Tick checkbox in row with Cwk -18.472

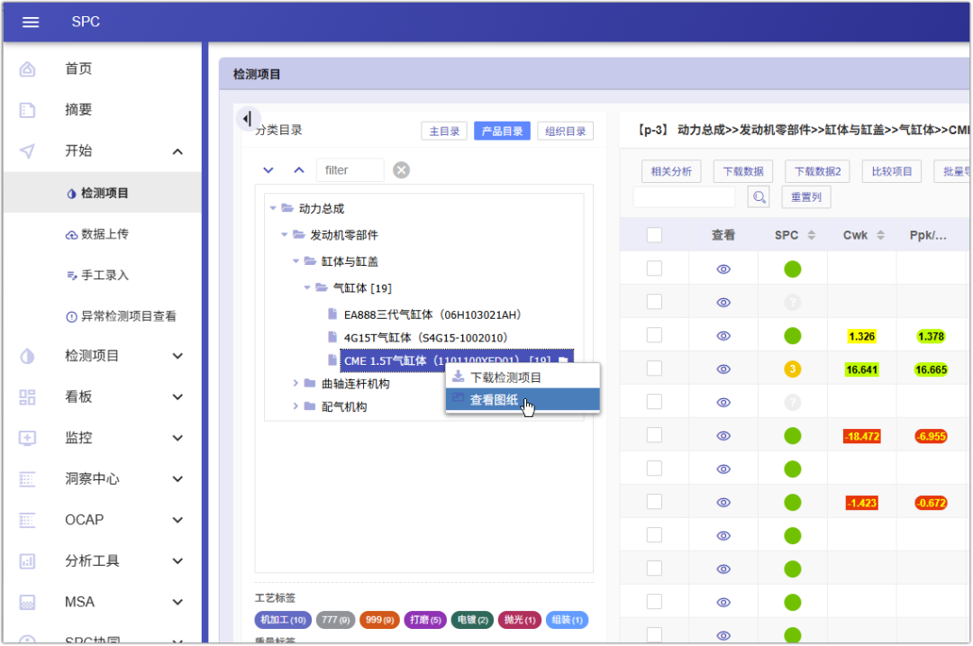(x=654, y=435)
